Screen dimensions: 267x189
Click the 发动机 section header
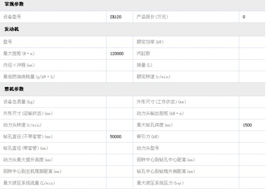(12, 29)
